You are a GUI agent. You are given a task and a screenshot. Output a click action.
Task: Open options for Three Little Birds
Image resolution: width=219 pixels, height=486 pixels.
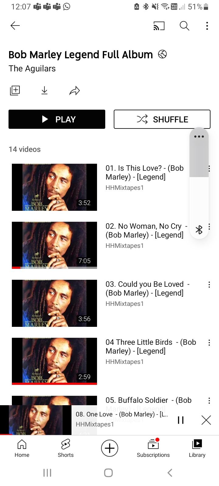point(209,343)
